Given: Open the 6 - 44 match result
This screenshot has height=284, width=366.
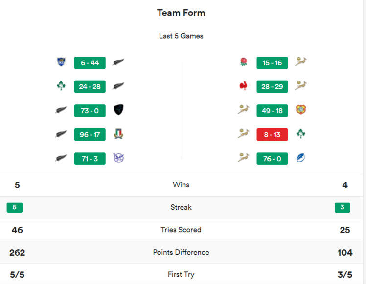Looking at the screenshot, I should point(90,62).
